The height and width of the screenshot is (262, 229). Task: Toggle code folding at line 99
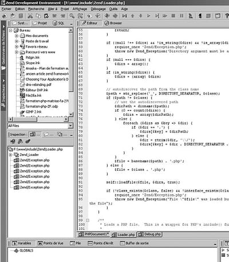coord(88,220)
